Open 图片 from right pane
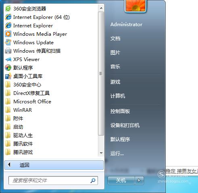 (115, 53)
